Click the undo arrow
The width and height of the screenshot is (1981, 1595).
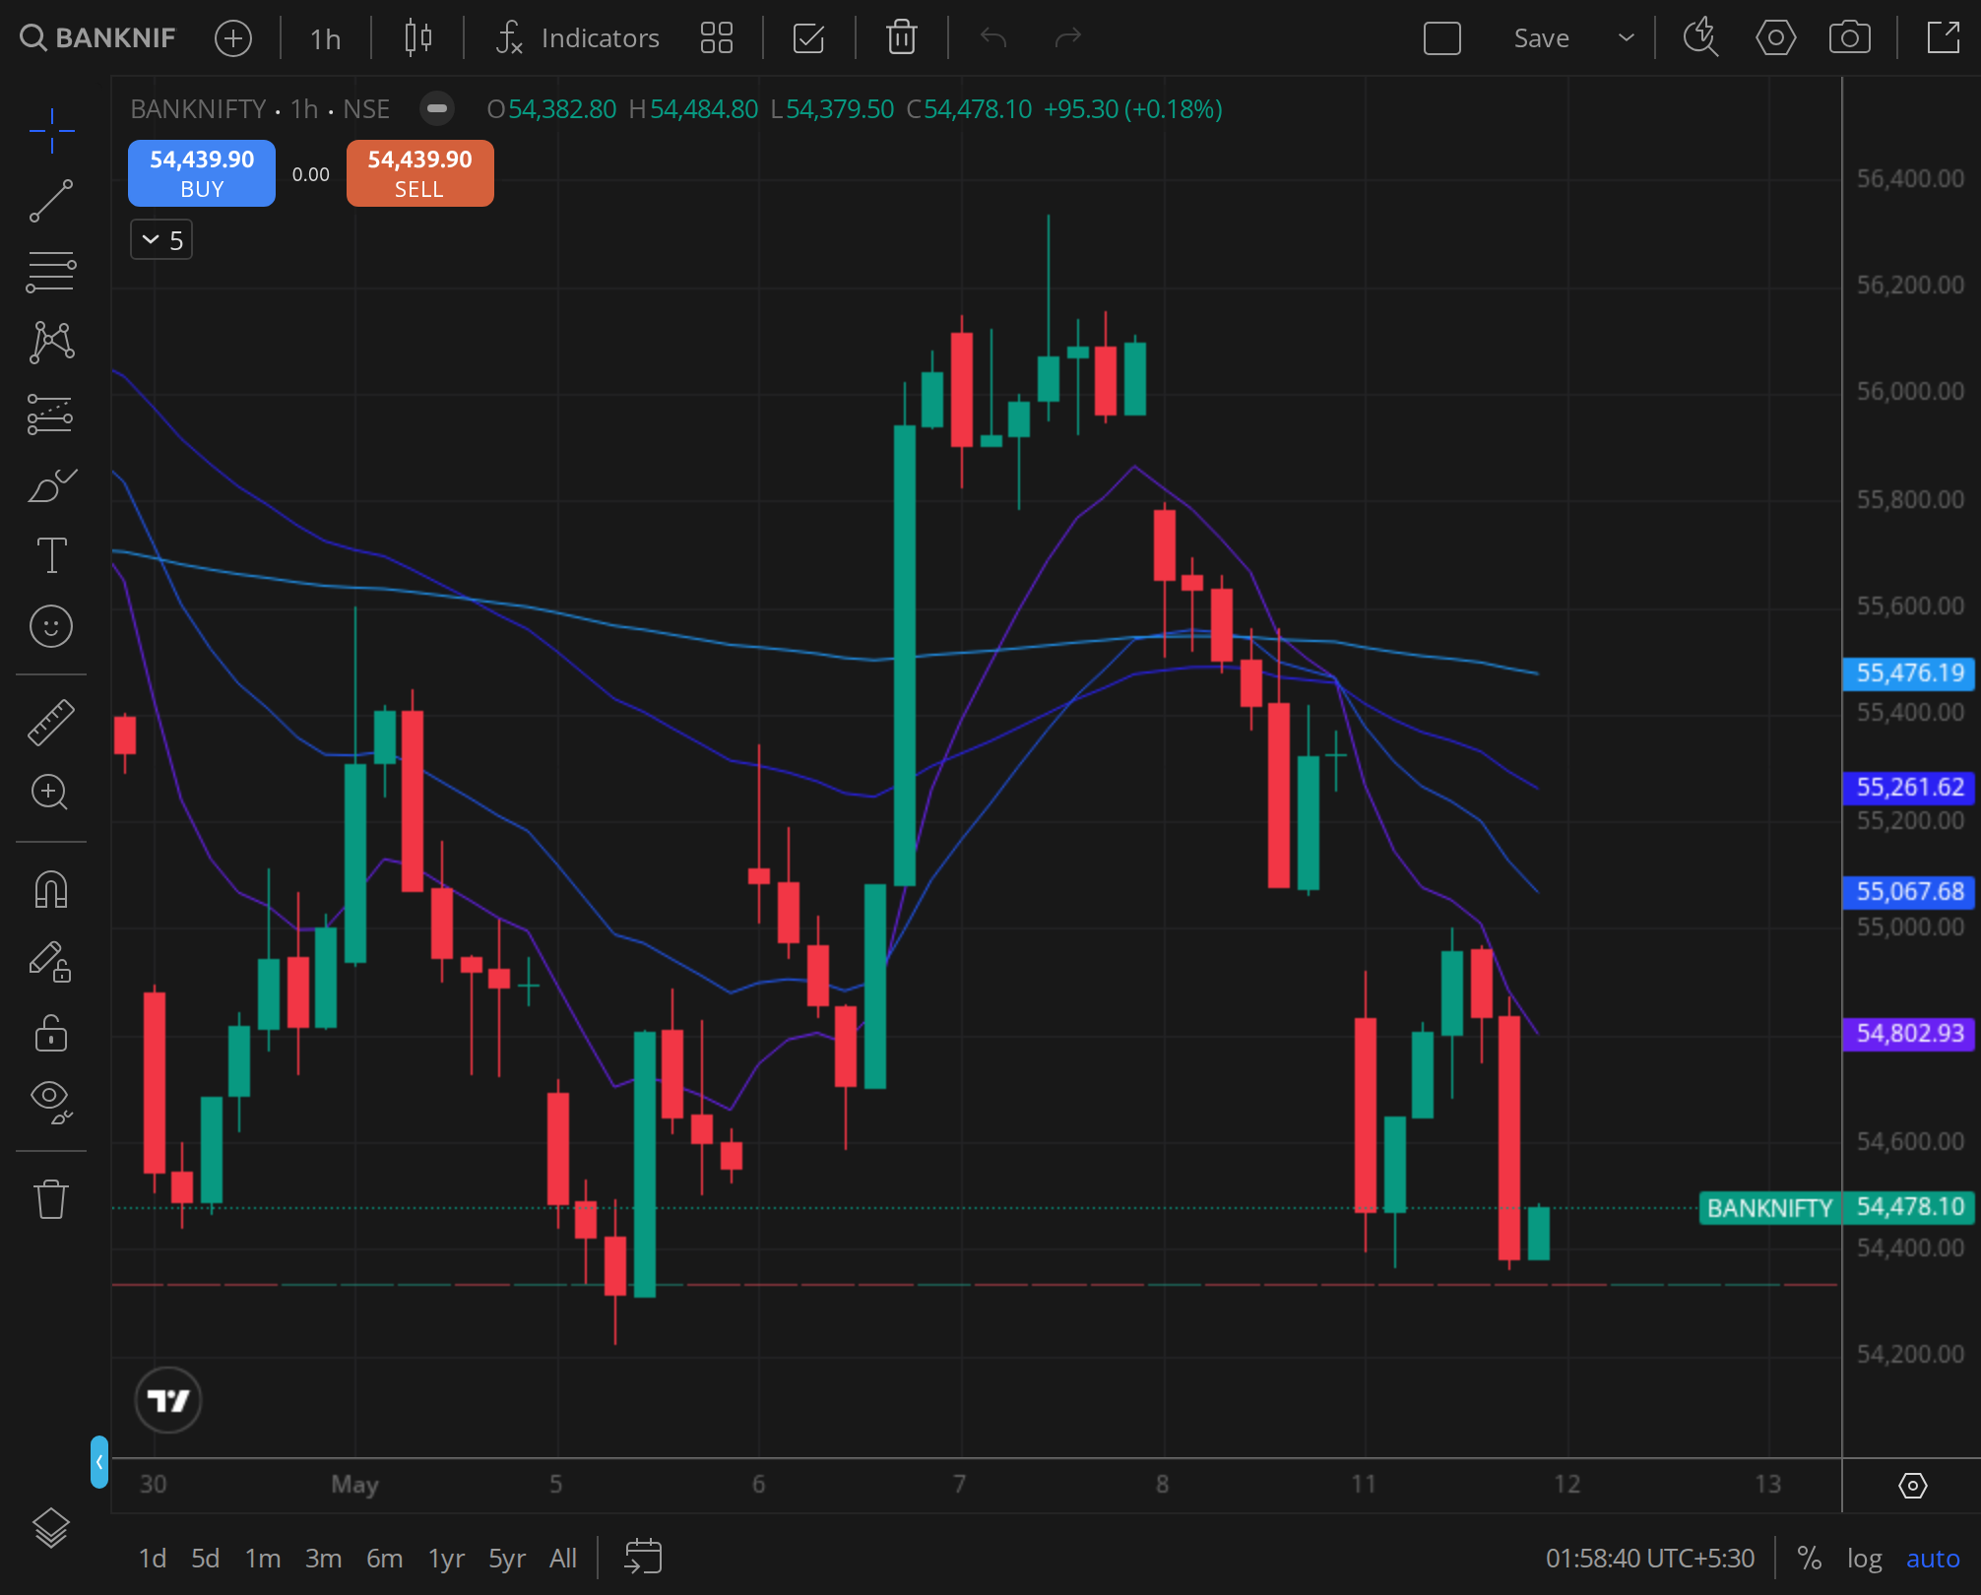[x=993, y=38]
